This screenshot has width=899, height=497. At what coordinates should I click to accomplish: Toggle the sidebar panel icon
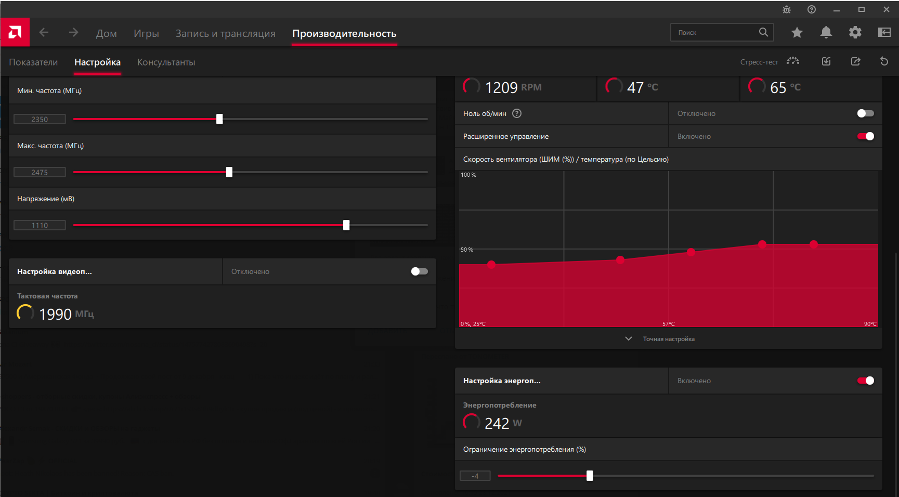coord(884,32)
